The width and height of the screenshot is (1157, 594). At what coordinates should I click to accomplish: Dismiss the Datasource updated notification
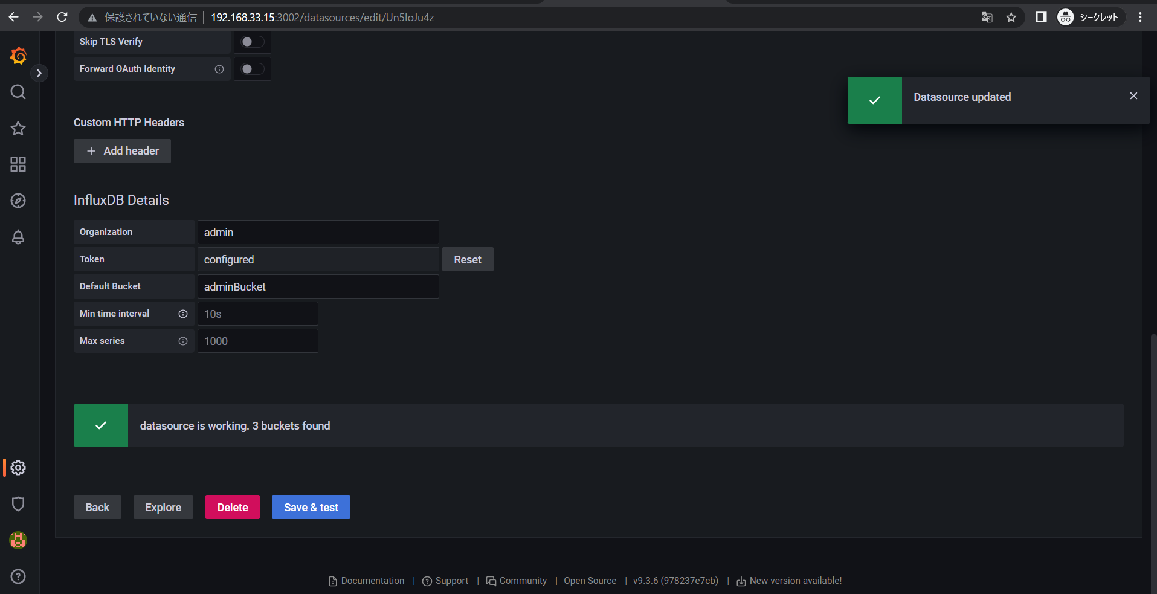point(1133,96)
